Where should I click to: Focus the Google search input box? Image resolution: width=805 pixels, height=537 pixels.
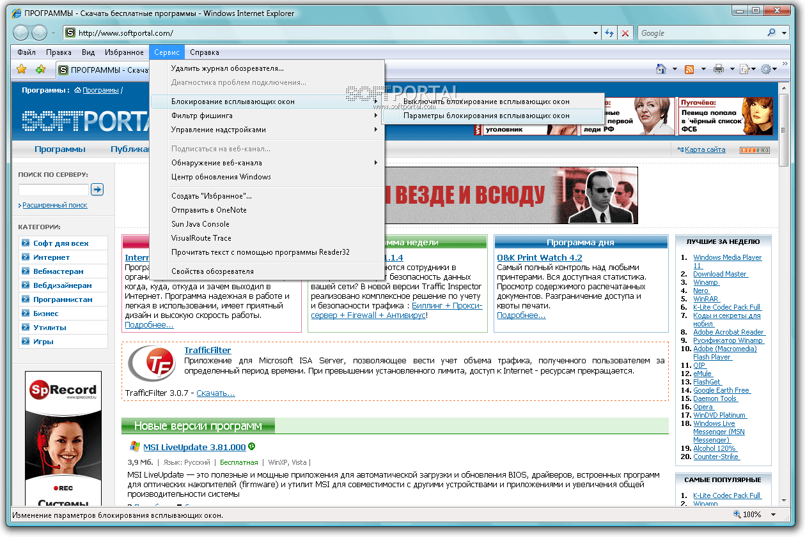click(701, 33)
